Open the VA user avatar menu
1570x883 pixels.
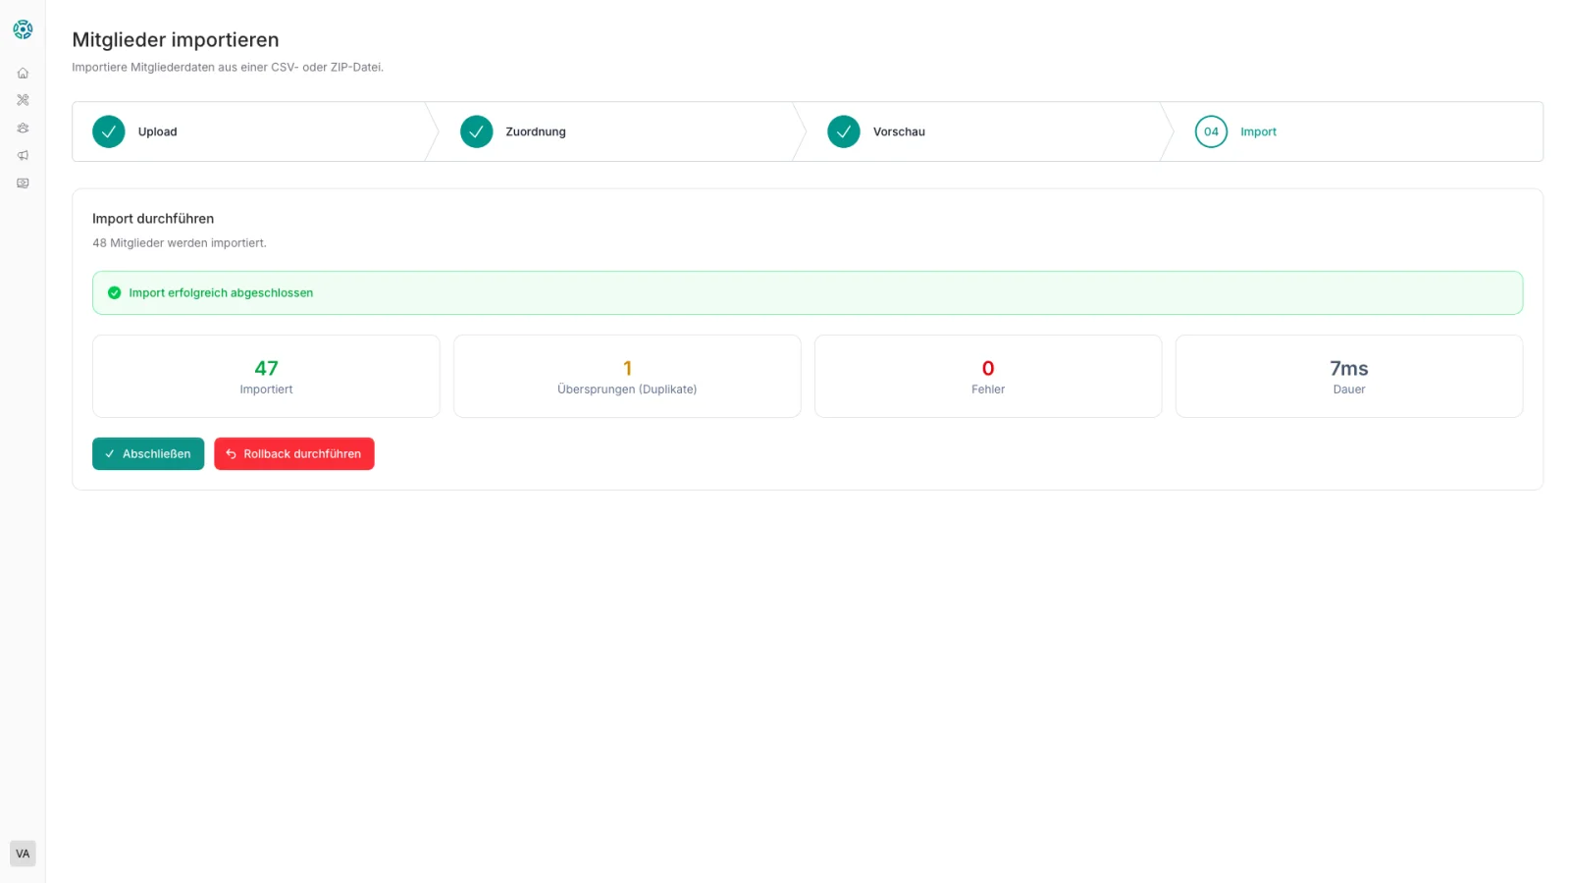coord(23,854)
